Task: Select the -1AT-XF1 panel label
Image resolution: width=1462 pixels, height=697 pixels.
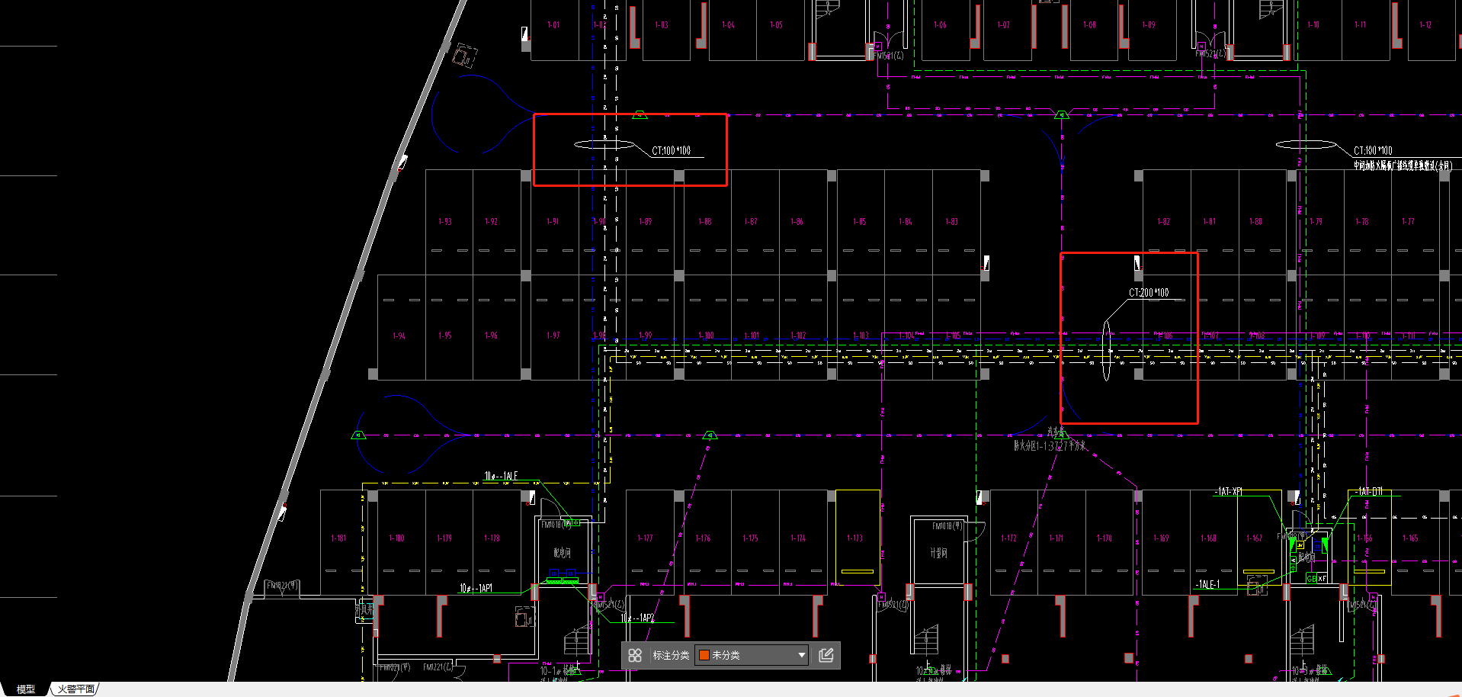Action: click(x=1228, y=492)
